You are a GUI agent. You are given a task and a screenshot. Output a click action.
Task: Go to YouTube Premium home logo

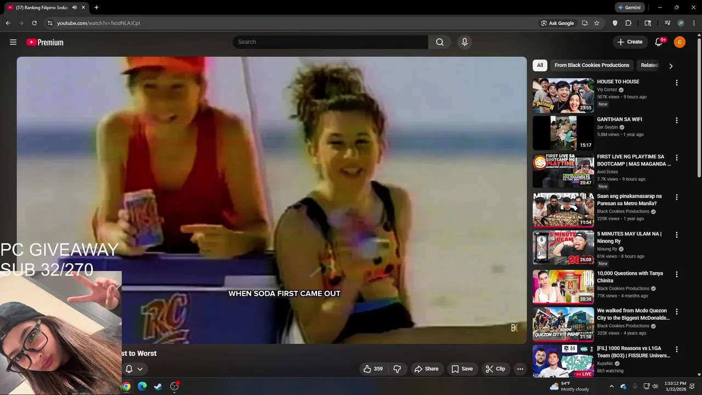point(45,42)
